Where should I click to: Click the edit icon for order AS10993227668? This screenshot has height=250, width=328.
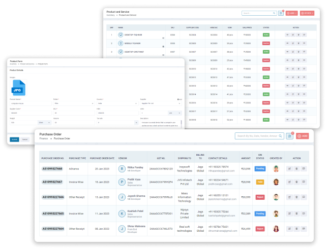point(289,168)
